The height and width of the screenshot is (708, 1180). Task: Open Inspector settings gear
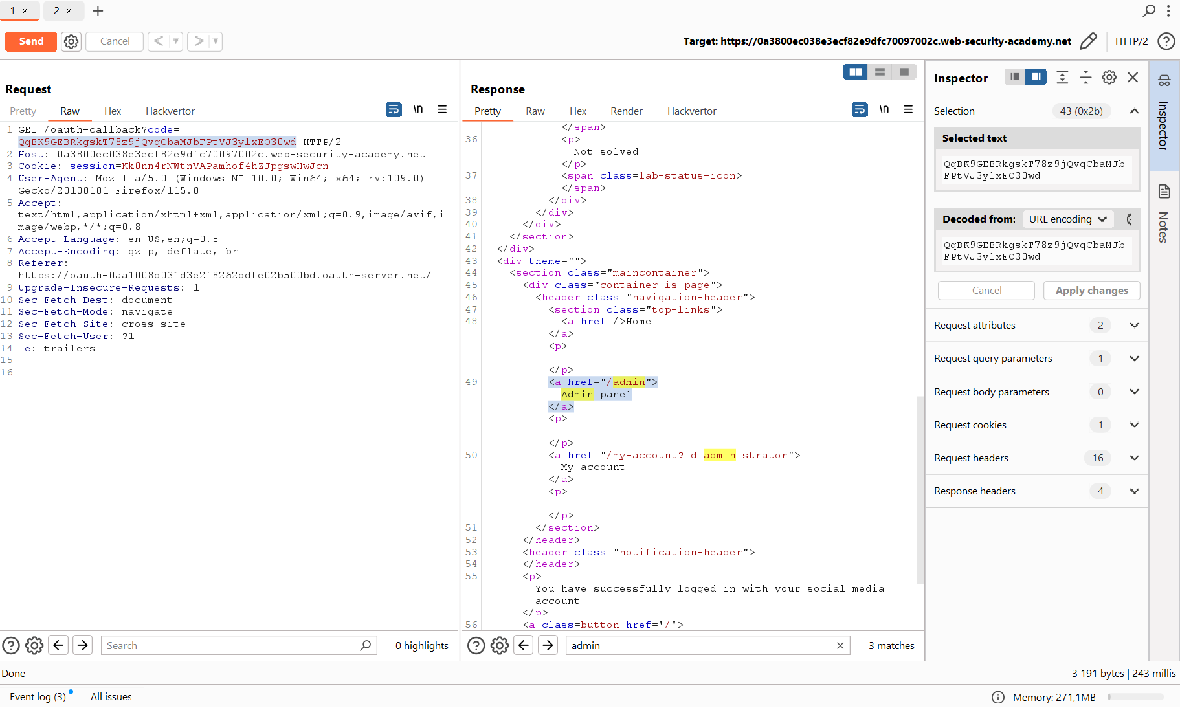pyautogui.click(x=1109, y=78)
